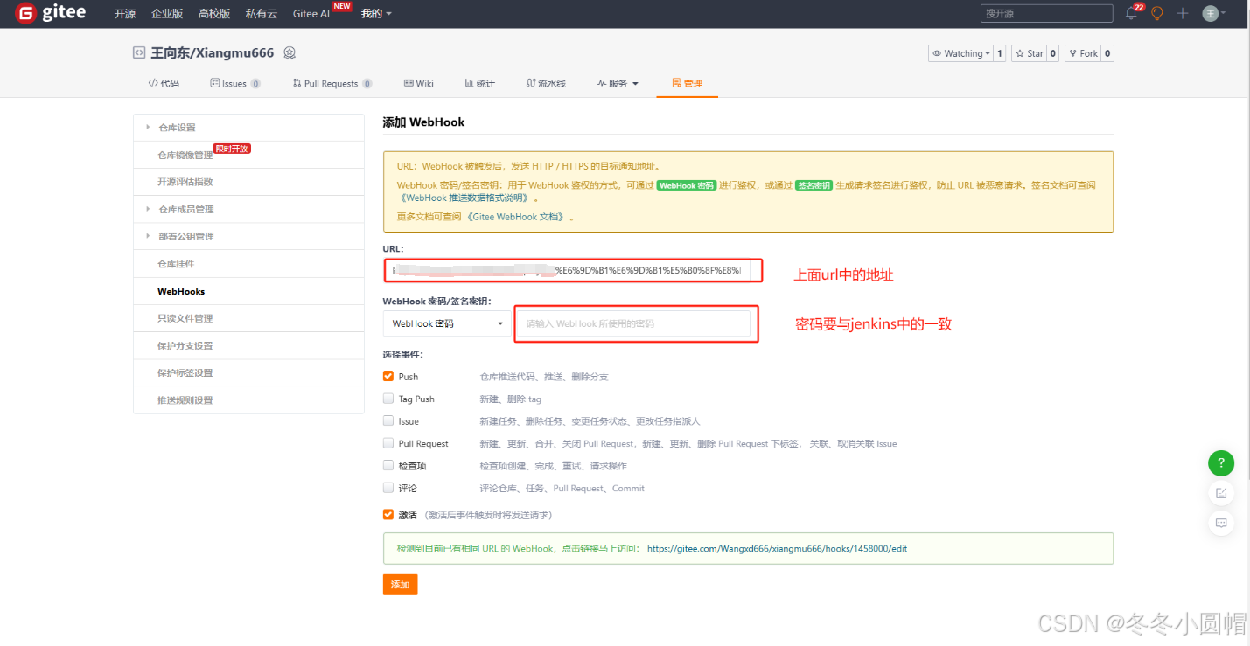Click the repository code icon beside 王向东

click(138, 52)
